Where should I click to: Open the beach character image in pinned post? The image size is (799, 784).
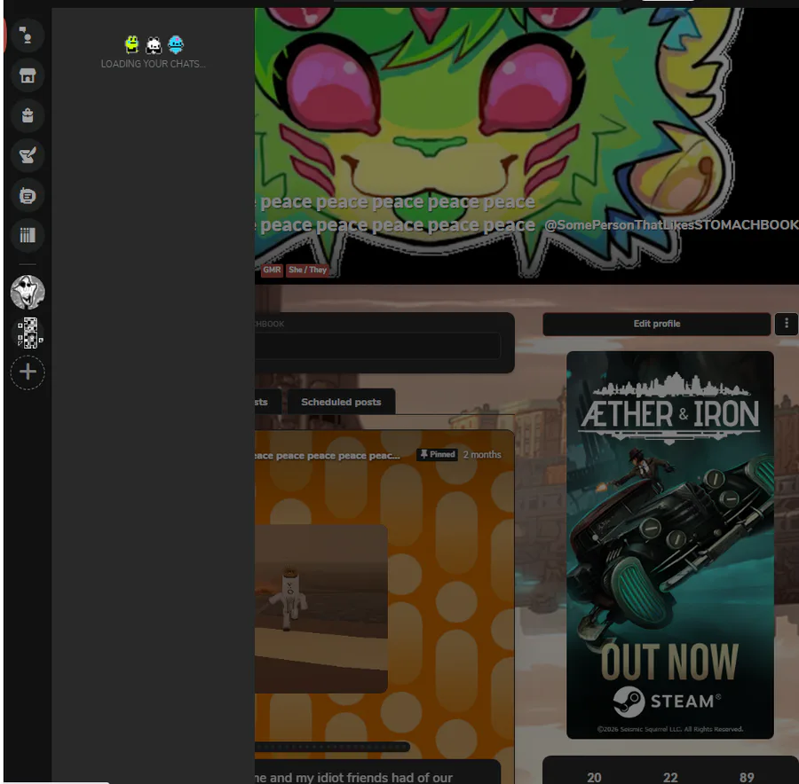click(x=321, y=609)
